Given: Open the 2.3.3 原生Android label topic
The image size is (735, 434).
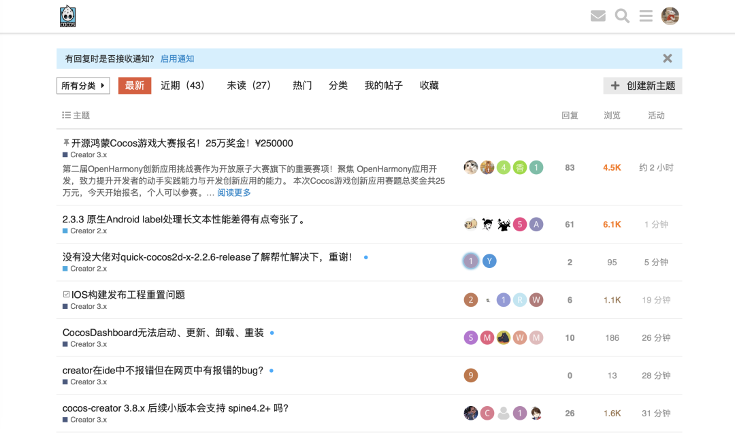Looking at the screenshot, I should (183, 219).
